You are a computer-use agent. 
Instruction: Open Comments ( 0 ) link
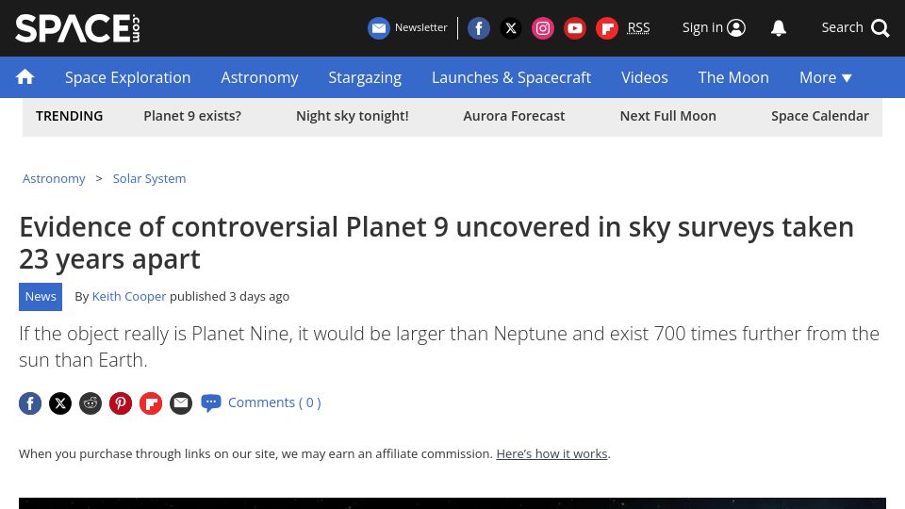[x=274, y=402]
